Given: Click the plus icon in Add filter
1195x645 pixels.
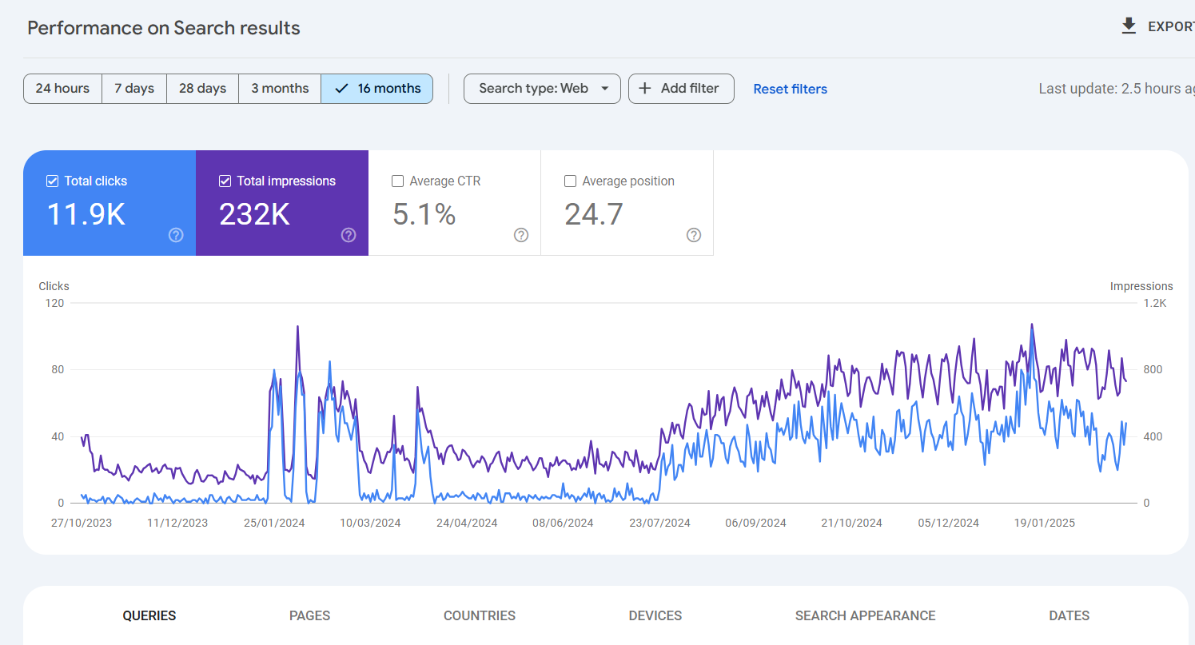Looking at the screenshot, I should (x=645, y=89).
